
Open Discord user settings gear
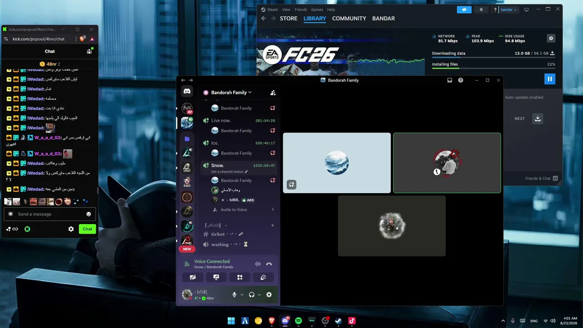pos(269,295)
